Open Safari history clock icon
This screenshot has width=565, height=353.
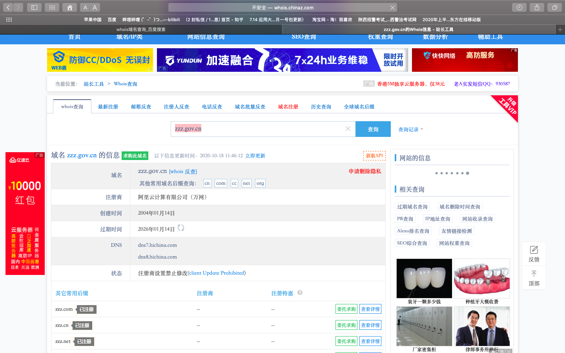519,7
